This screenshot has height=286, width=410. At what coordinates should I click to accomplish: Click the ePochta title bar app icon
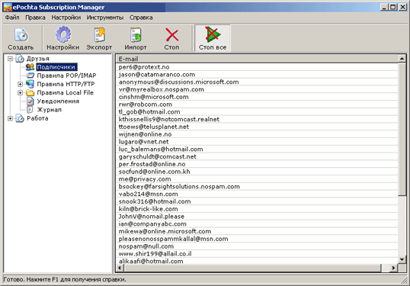pos(8,7)
